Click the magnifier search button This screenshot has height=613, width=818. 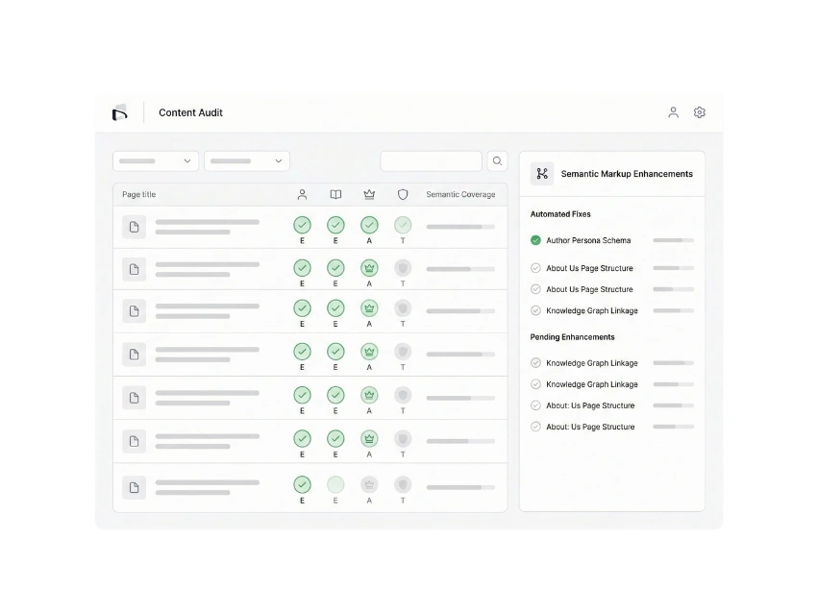[x=497, y=161]
